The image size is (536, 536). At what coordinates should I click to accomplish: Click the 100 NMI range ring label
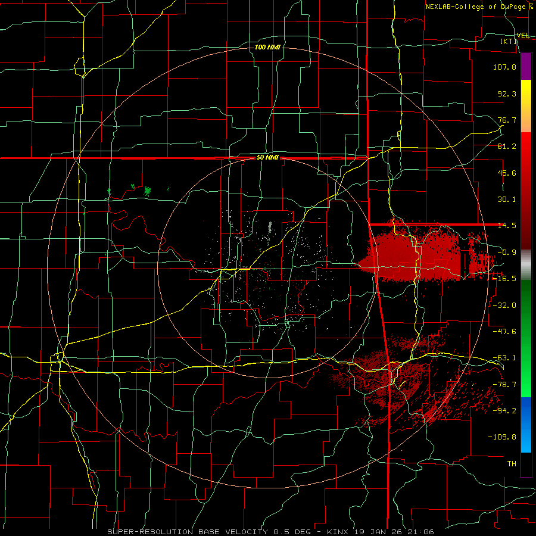267,47
